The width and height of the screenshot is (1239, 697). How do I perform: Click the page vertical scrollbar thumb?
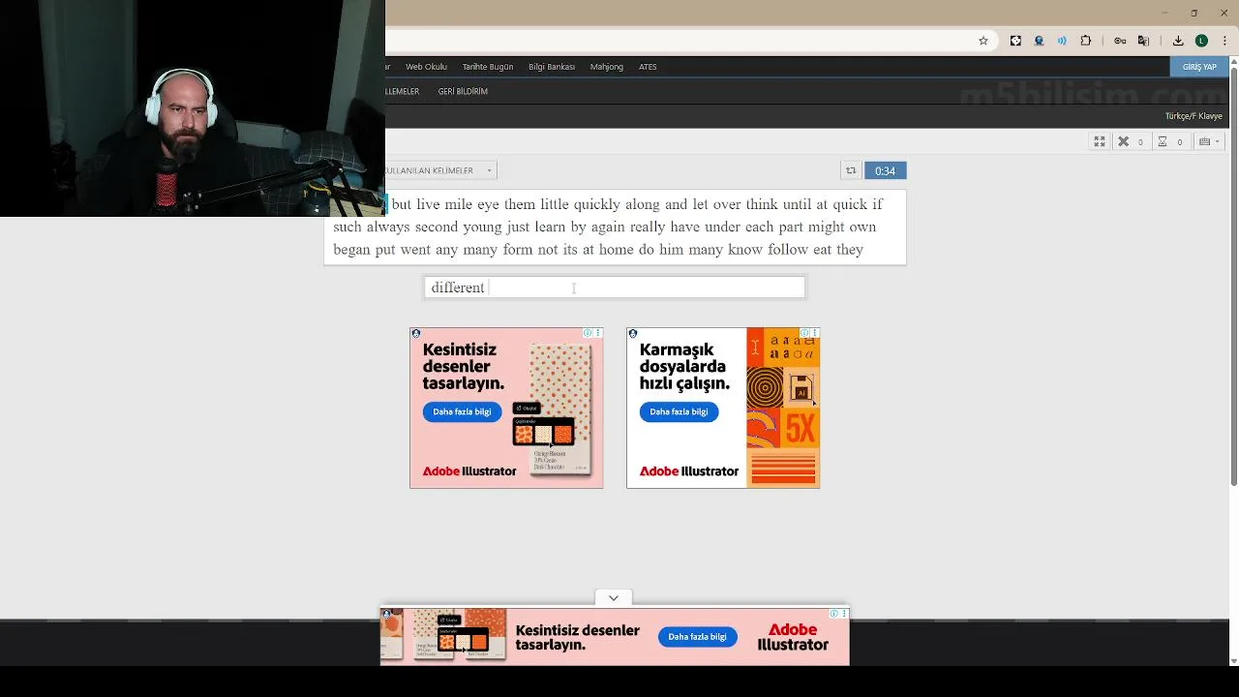(x=1233, y=277)
